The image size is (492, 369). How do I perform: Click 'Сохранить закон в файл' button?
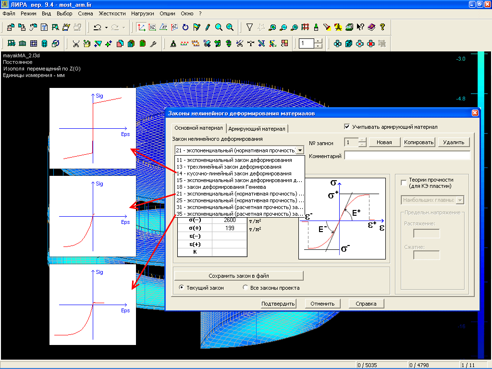(x=239, y=276)
